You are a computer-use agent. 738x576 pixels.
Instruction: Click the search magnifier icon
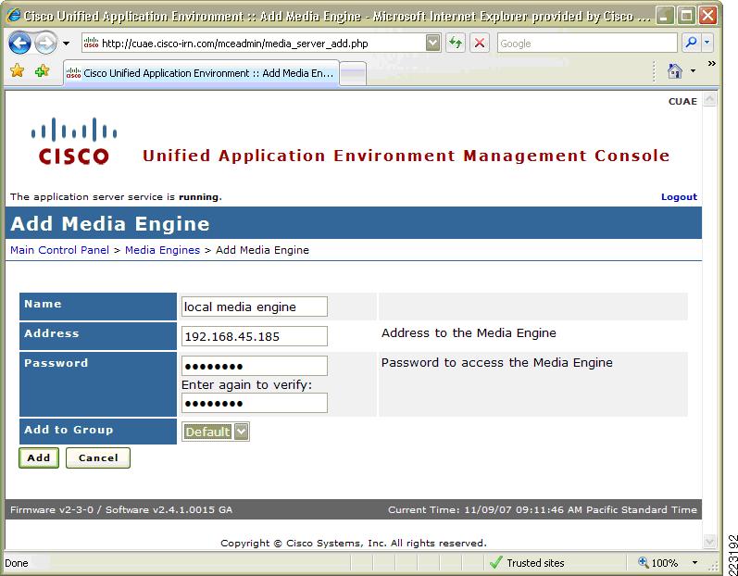[x=691, y=44]
